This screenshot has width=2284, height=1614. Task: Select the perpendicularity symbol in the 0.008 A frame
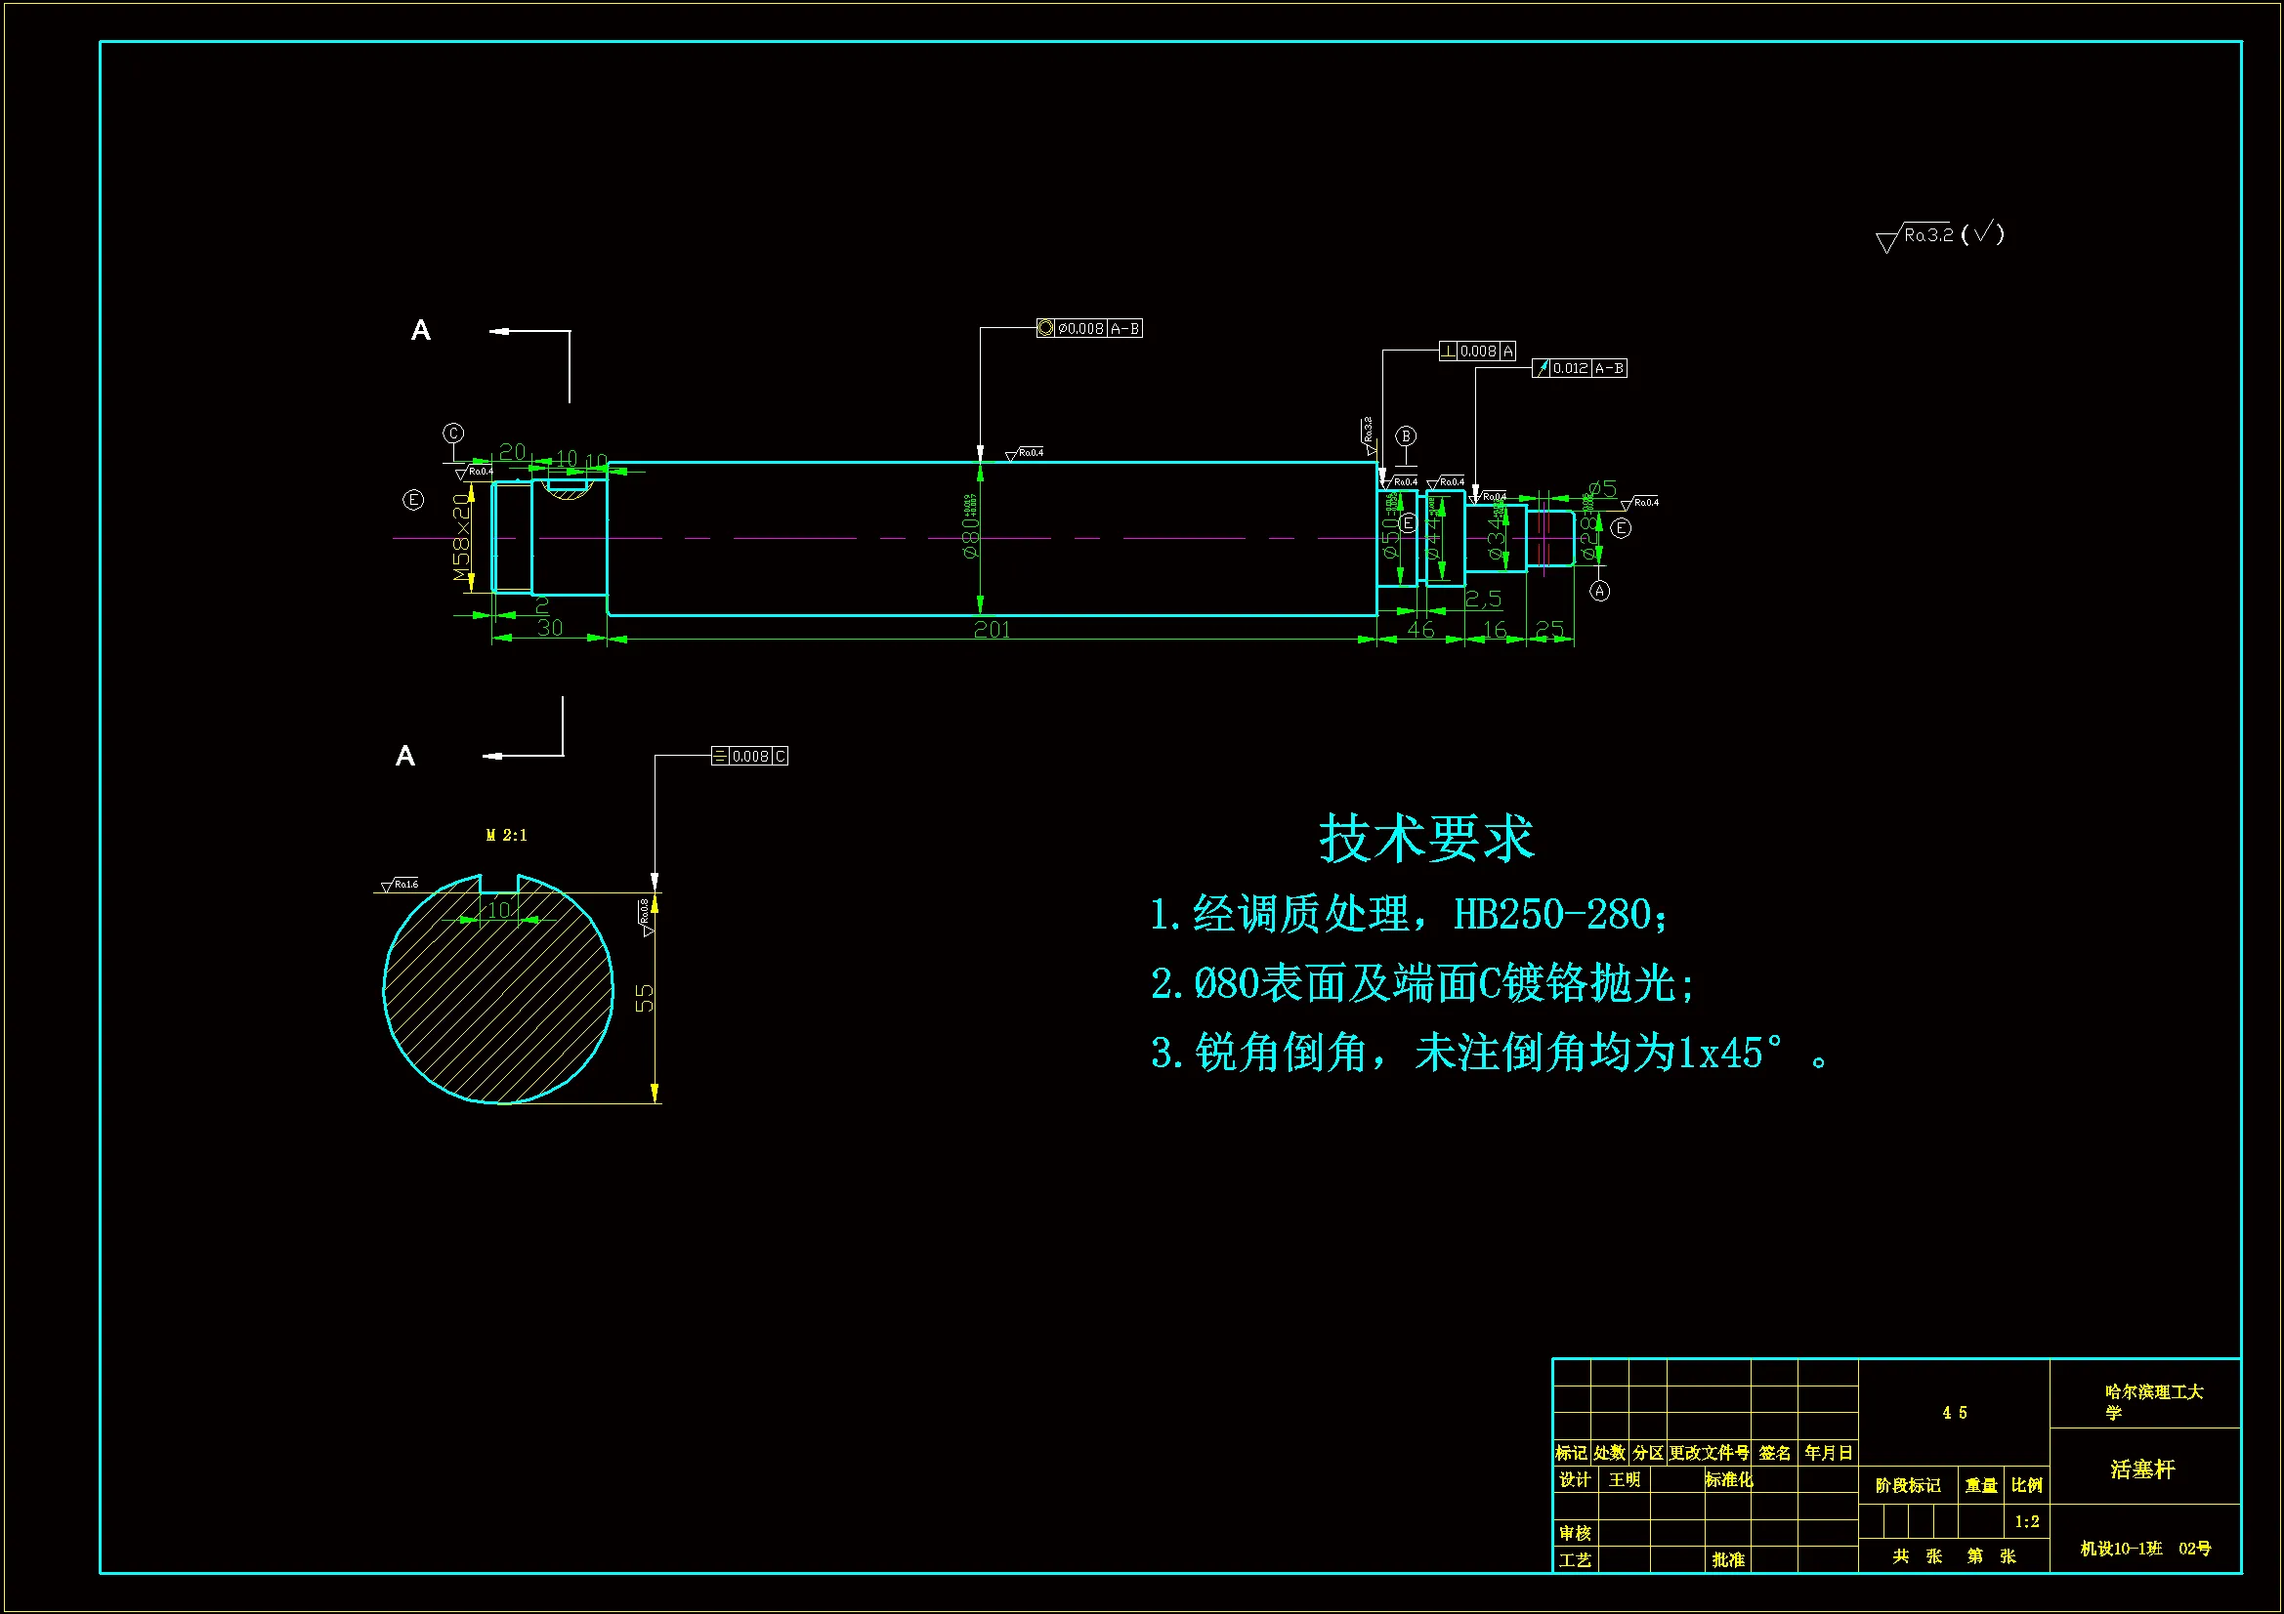1449,352
